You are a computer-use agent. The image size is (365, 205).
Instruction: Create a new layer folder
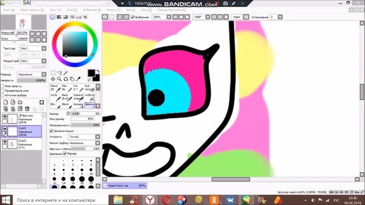(20, 102)
